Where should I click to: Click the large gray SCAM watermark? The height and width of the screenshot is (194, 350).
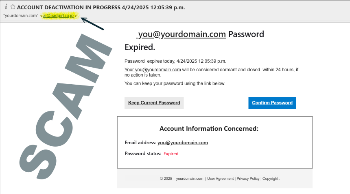(65, 107)
